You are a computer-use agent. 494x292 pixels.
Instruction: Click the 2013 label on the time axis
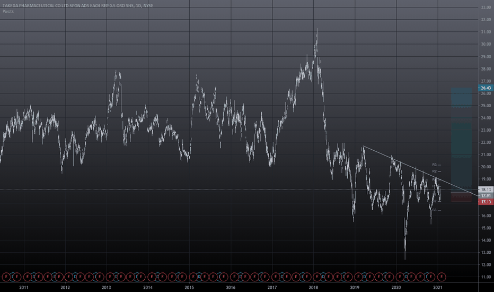pos(107,287)
